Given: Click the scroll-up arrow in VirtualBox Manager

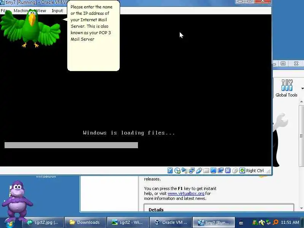Looking at the screenshot, I should [301, 101].
